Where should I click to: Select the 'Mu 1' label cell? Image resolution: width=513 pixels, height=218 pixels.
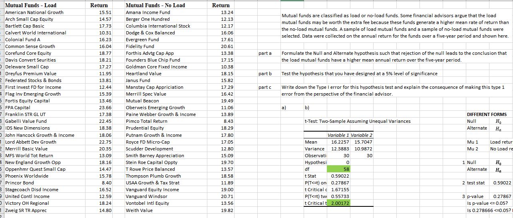[x=473, y=142]
